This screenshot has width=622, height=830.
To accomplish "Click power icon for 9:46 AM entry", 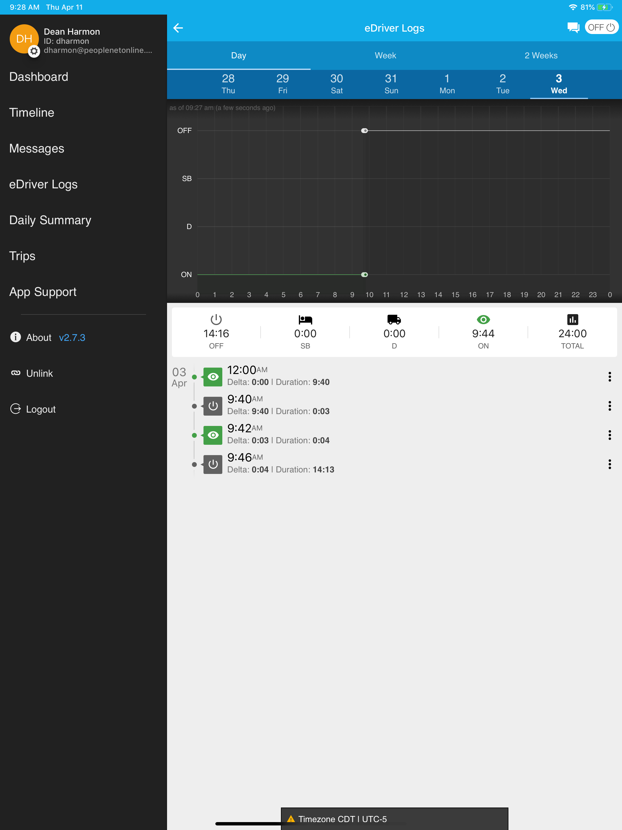I will (213, 465).
